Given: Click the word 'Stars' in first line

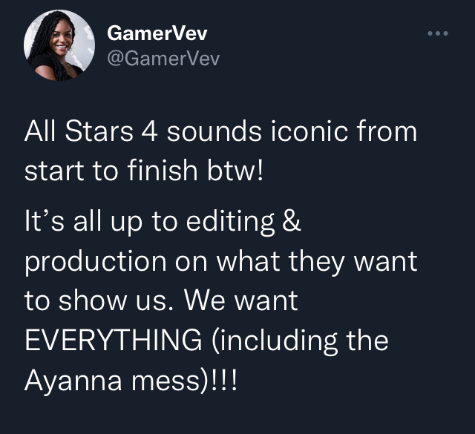Looking at the screenshot, I should click(99, 131).
